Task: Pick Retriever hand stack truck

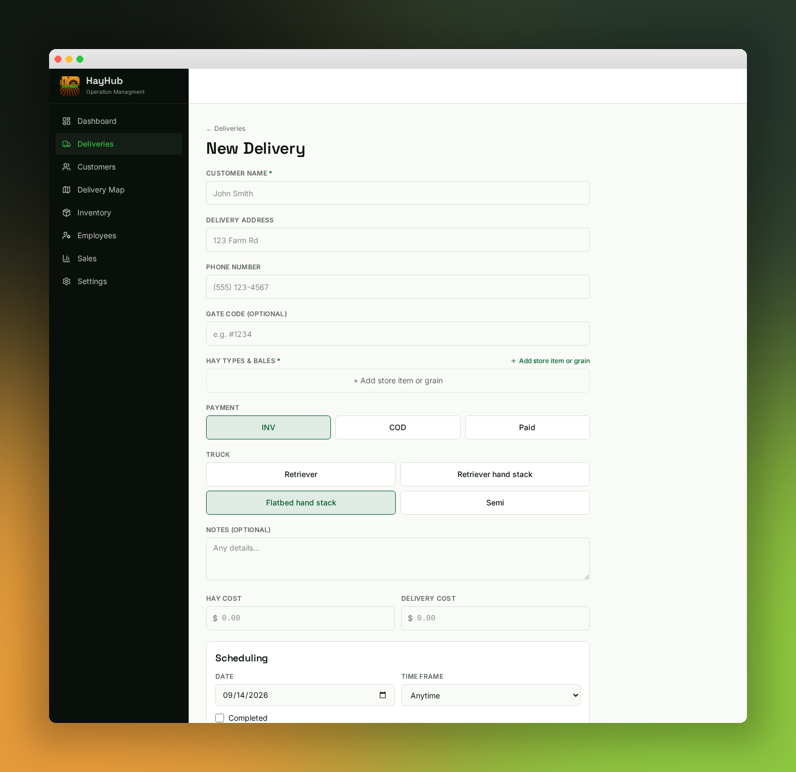Action: pyautogui.click(x=495, y=474)
